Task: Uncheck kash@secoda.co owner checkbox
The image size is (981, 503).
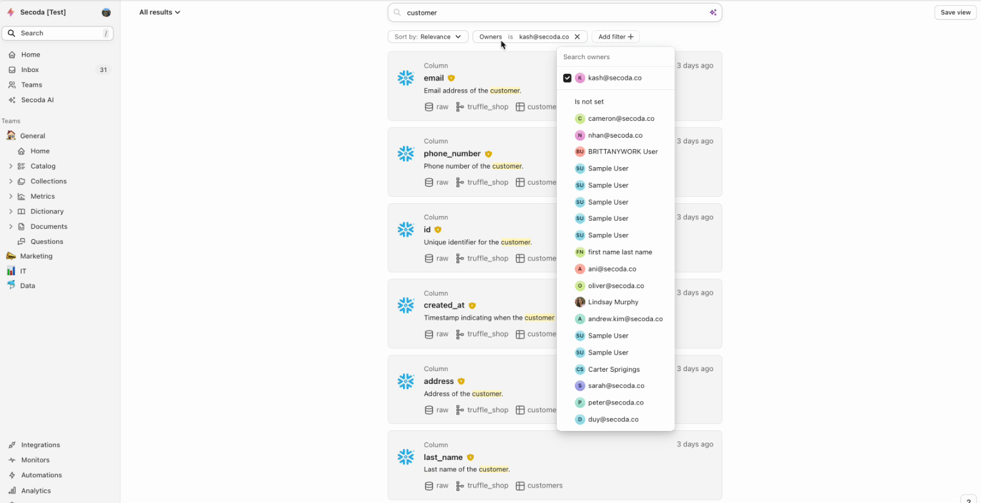Action: pyautogui.click(x=567, y=78)
